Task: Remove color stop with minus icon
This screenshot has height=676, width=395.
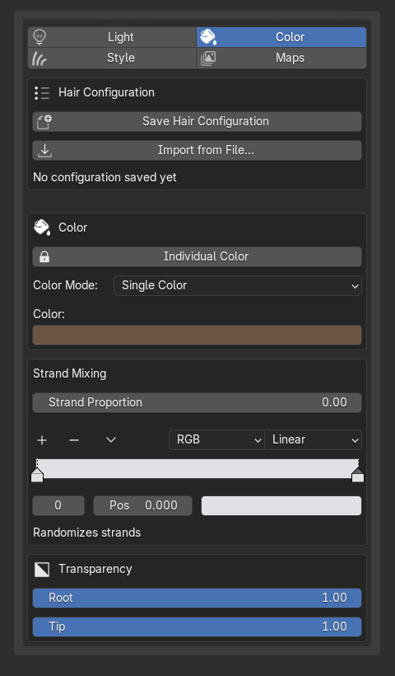Action: click(74, 440)
